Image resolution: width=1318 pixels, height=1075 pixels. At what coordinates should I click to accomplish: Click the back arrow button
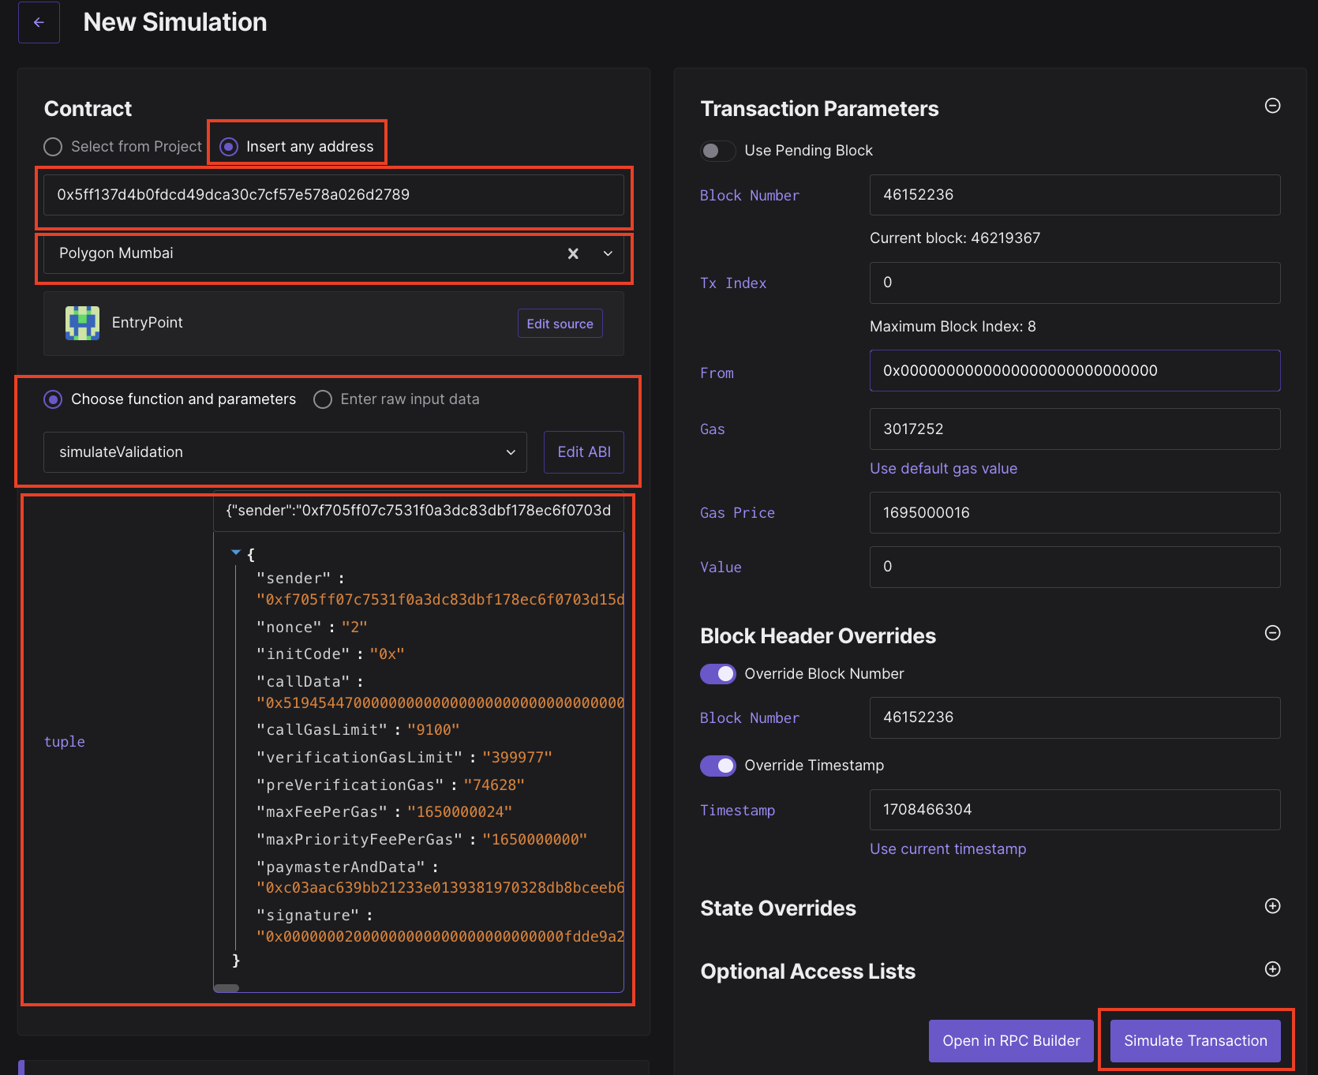[x=39, y=23]
